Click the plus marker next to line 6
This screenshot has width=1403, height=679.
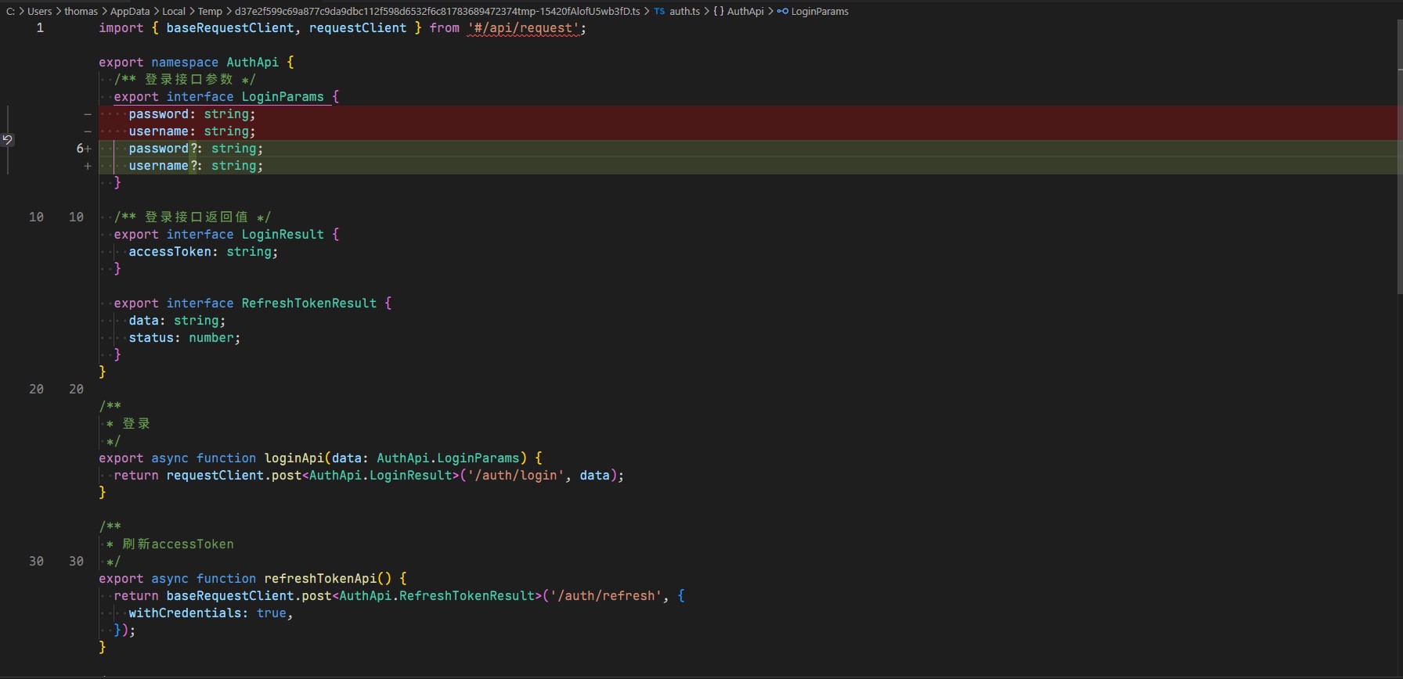pyautogui.click(x=88, y=149)
